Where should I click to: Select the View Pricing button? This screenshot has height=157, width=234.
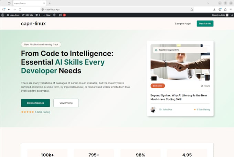66,103
